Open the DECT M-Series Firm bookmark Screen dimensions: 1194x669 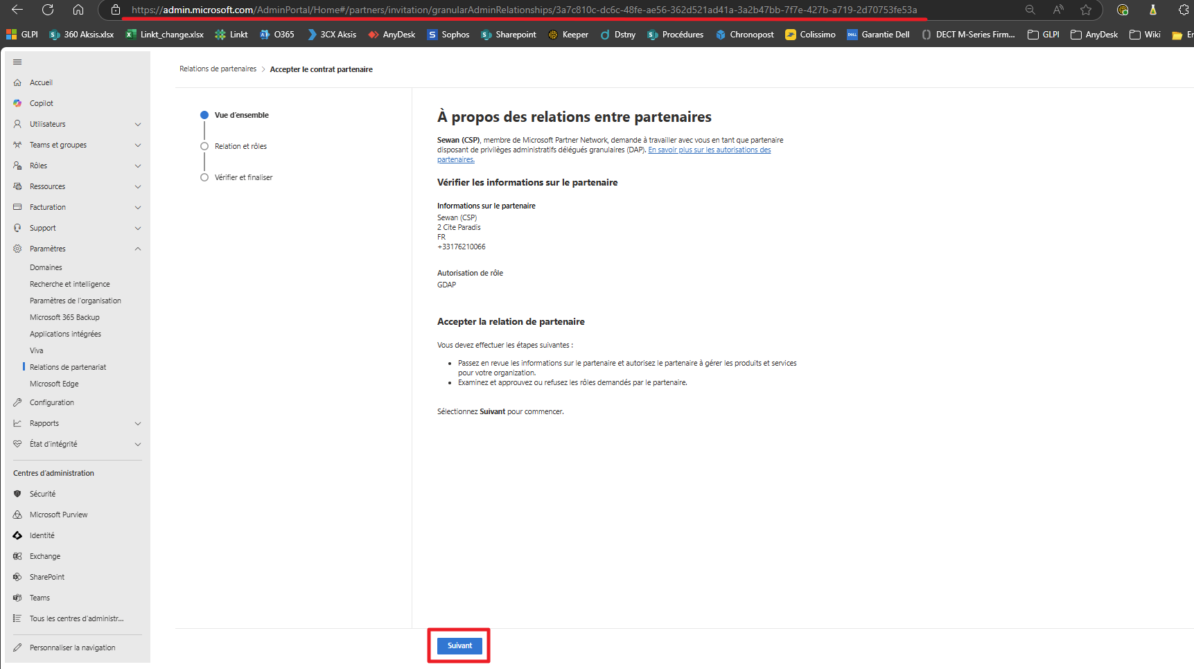point(968,34)
